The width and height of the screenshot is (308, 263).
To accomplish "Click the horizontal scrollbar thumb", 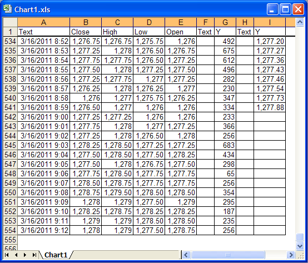I will (228, 255).
